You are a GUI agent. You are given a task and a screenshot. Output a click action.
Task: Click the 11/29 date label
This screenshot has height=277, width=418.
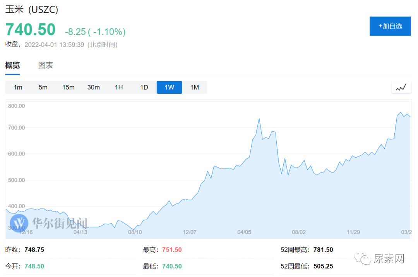[353, 232]
